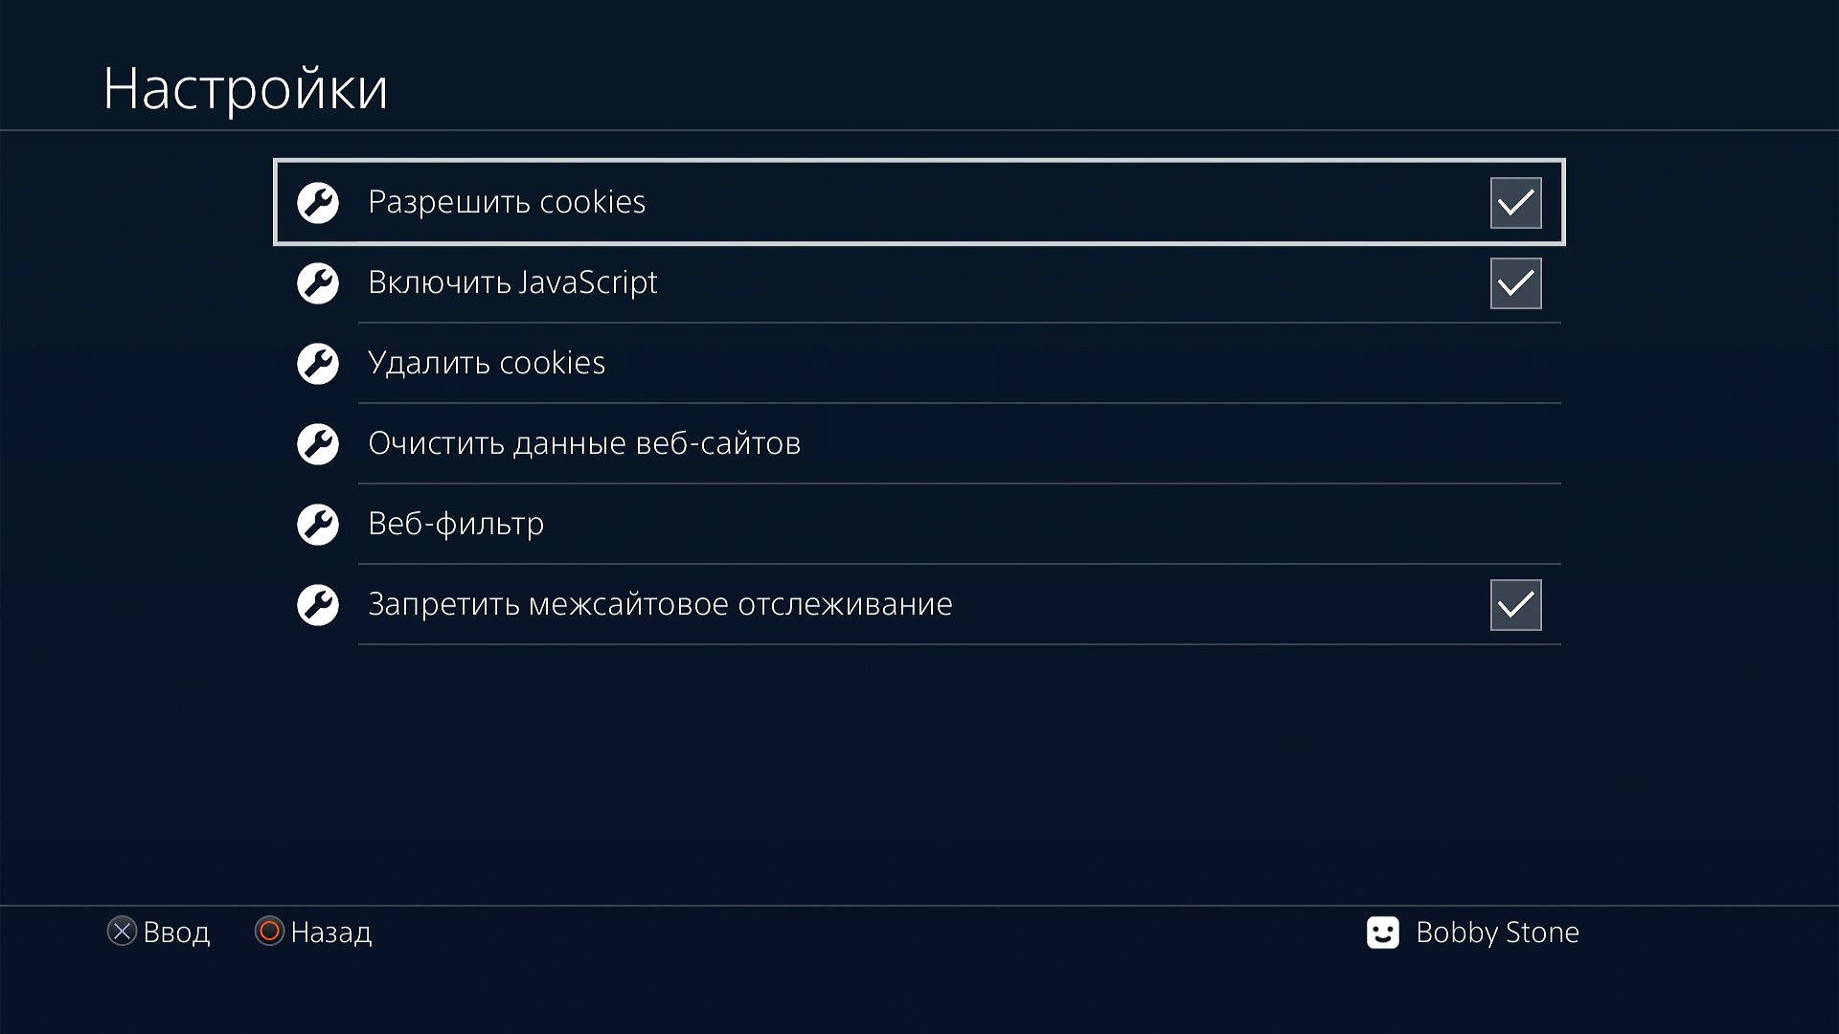Viewport: 1839px width, 1034px height.
Task: Disable the Включить JavaScript checkbox
Action: pos(1515,283)
